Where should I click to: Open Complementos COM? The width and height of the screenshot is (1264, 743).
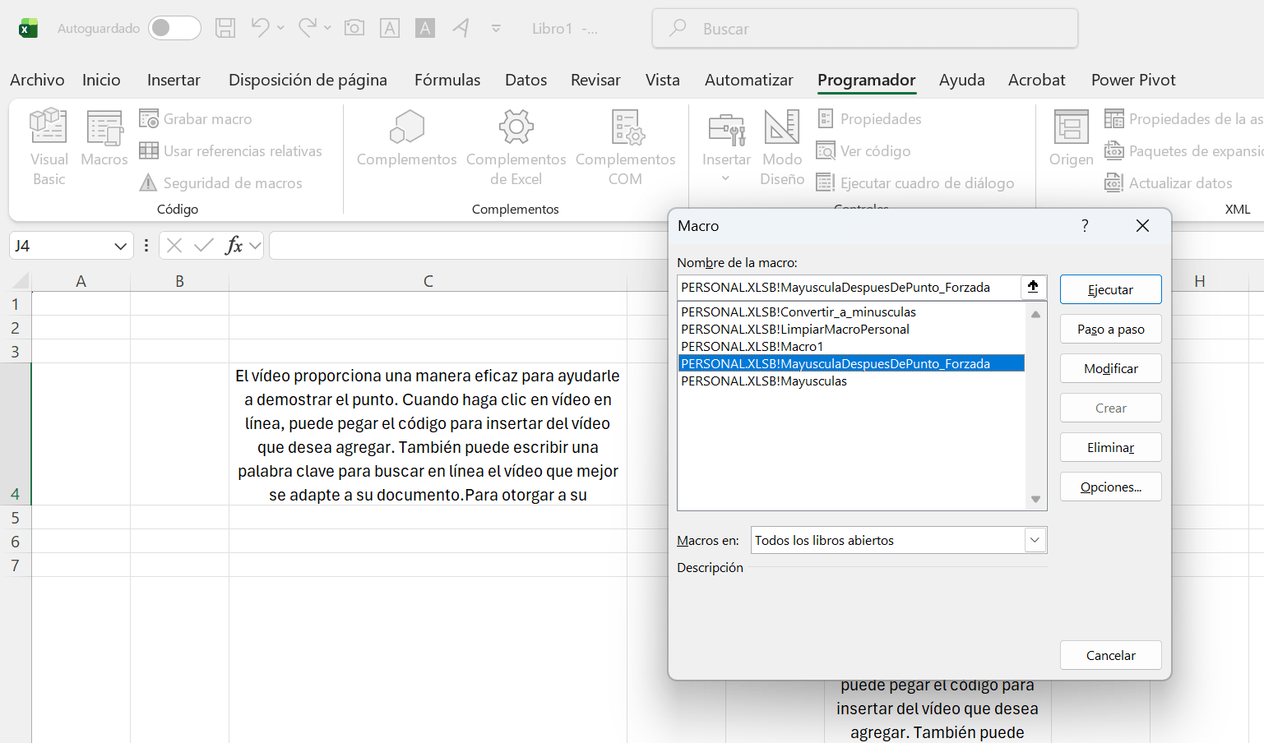pos(625,146)
